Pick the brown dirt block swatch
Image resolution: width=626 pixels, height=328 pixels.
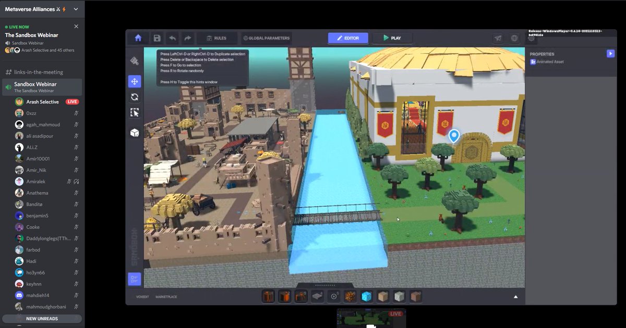[415, 297]
